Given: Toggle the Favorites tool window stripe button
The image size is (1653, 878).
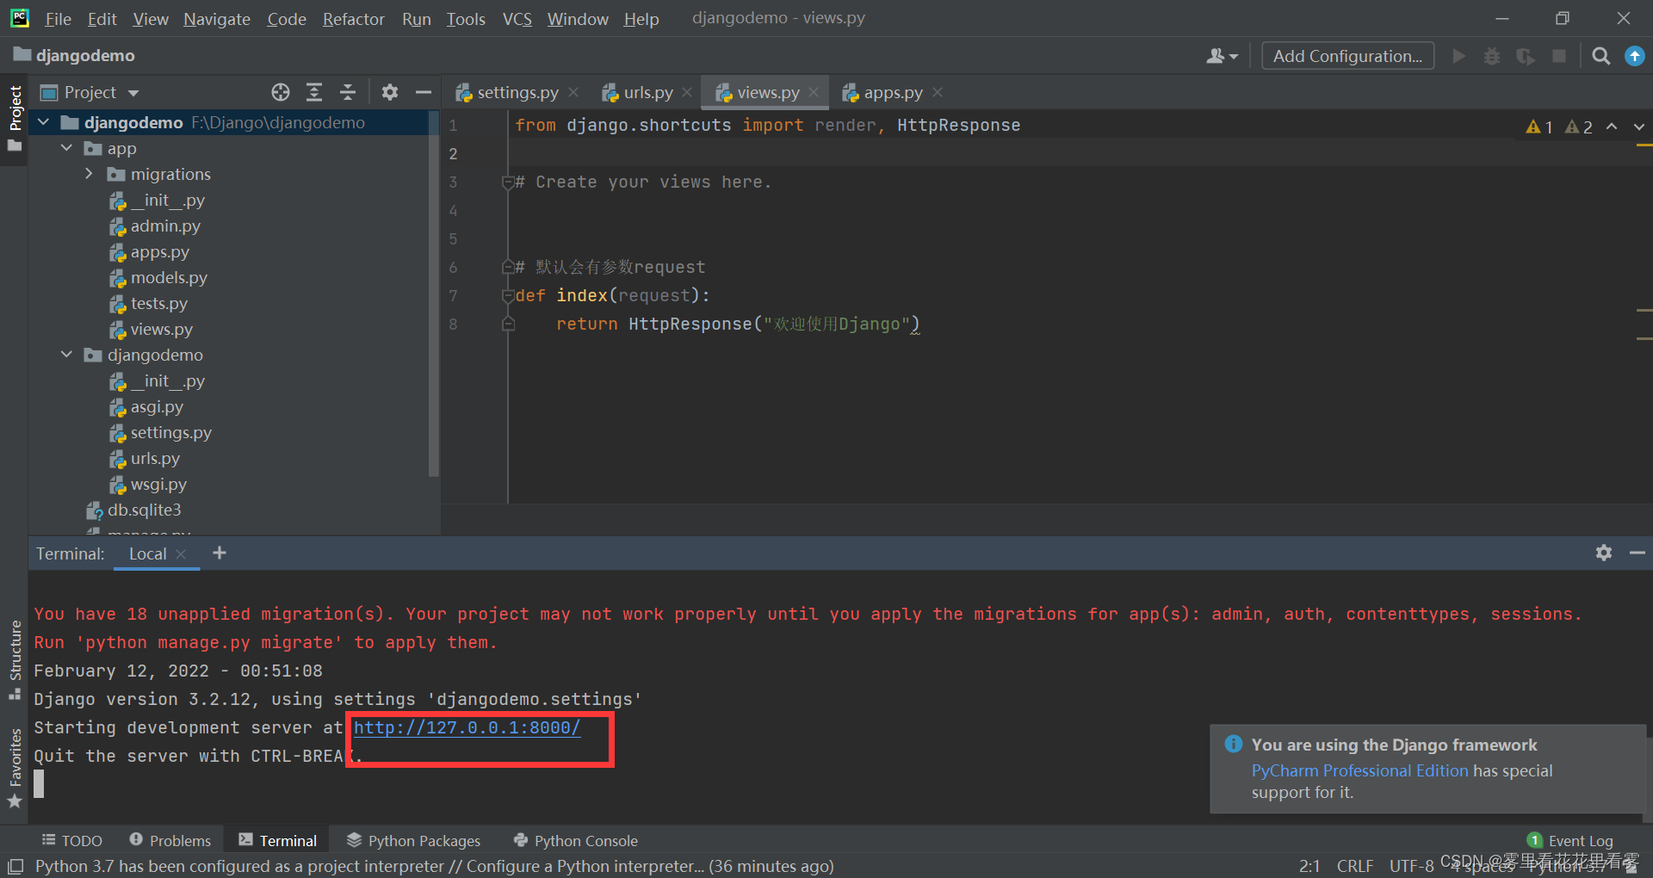Looking at the screenshot, I should pos(15,769).
